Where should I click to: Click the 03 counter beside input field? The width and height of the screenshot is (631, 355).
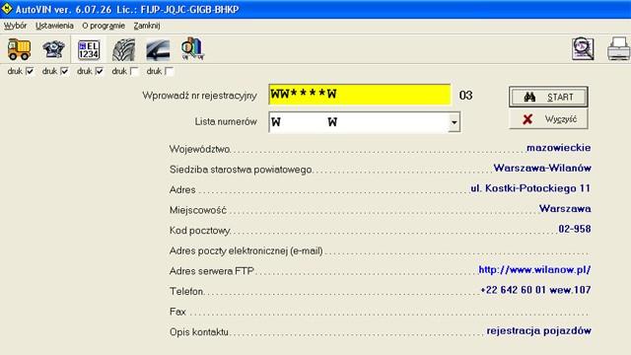[465, 96]
